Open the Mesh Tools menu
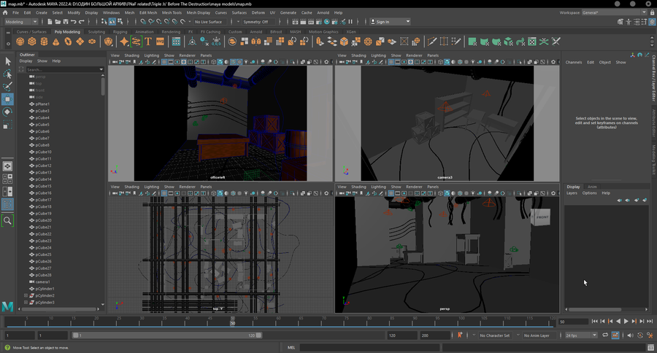The width and height of the screenshot is (657, 353). pyautogui.click(x=172, y=12)
